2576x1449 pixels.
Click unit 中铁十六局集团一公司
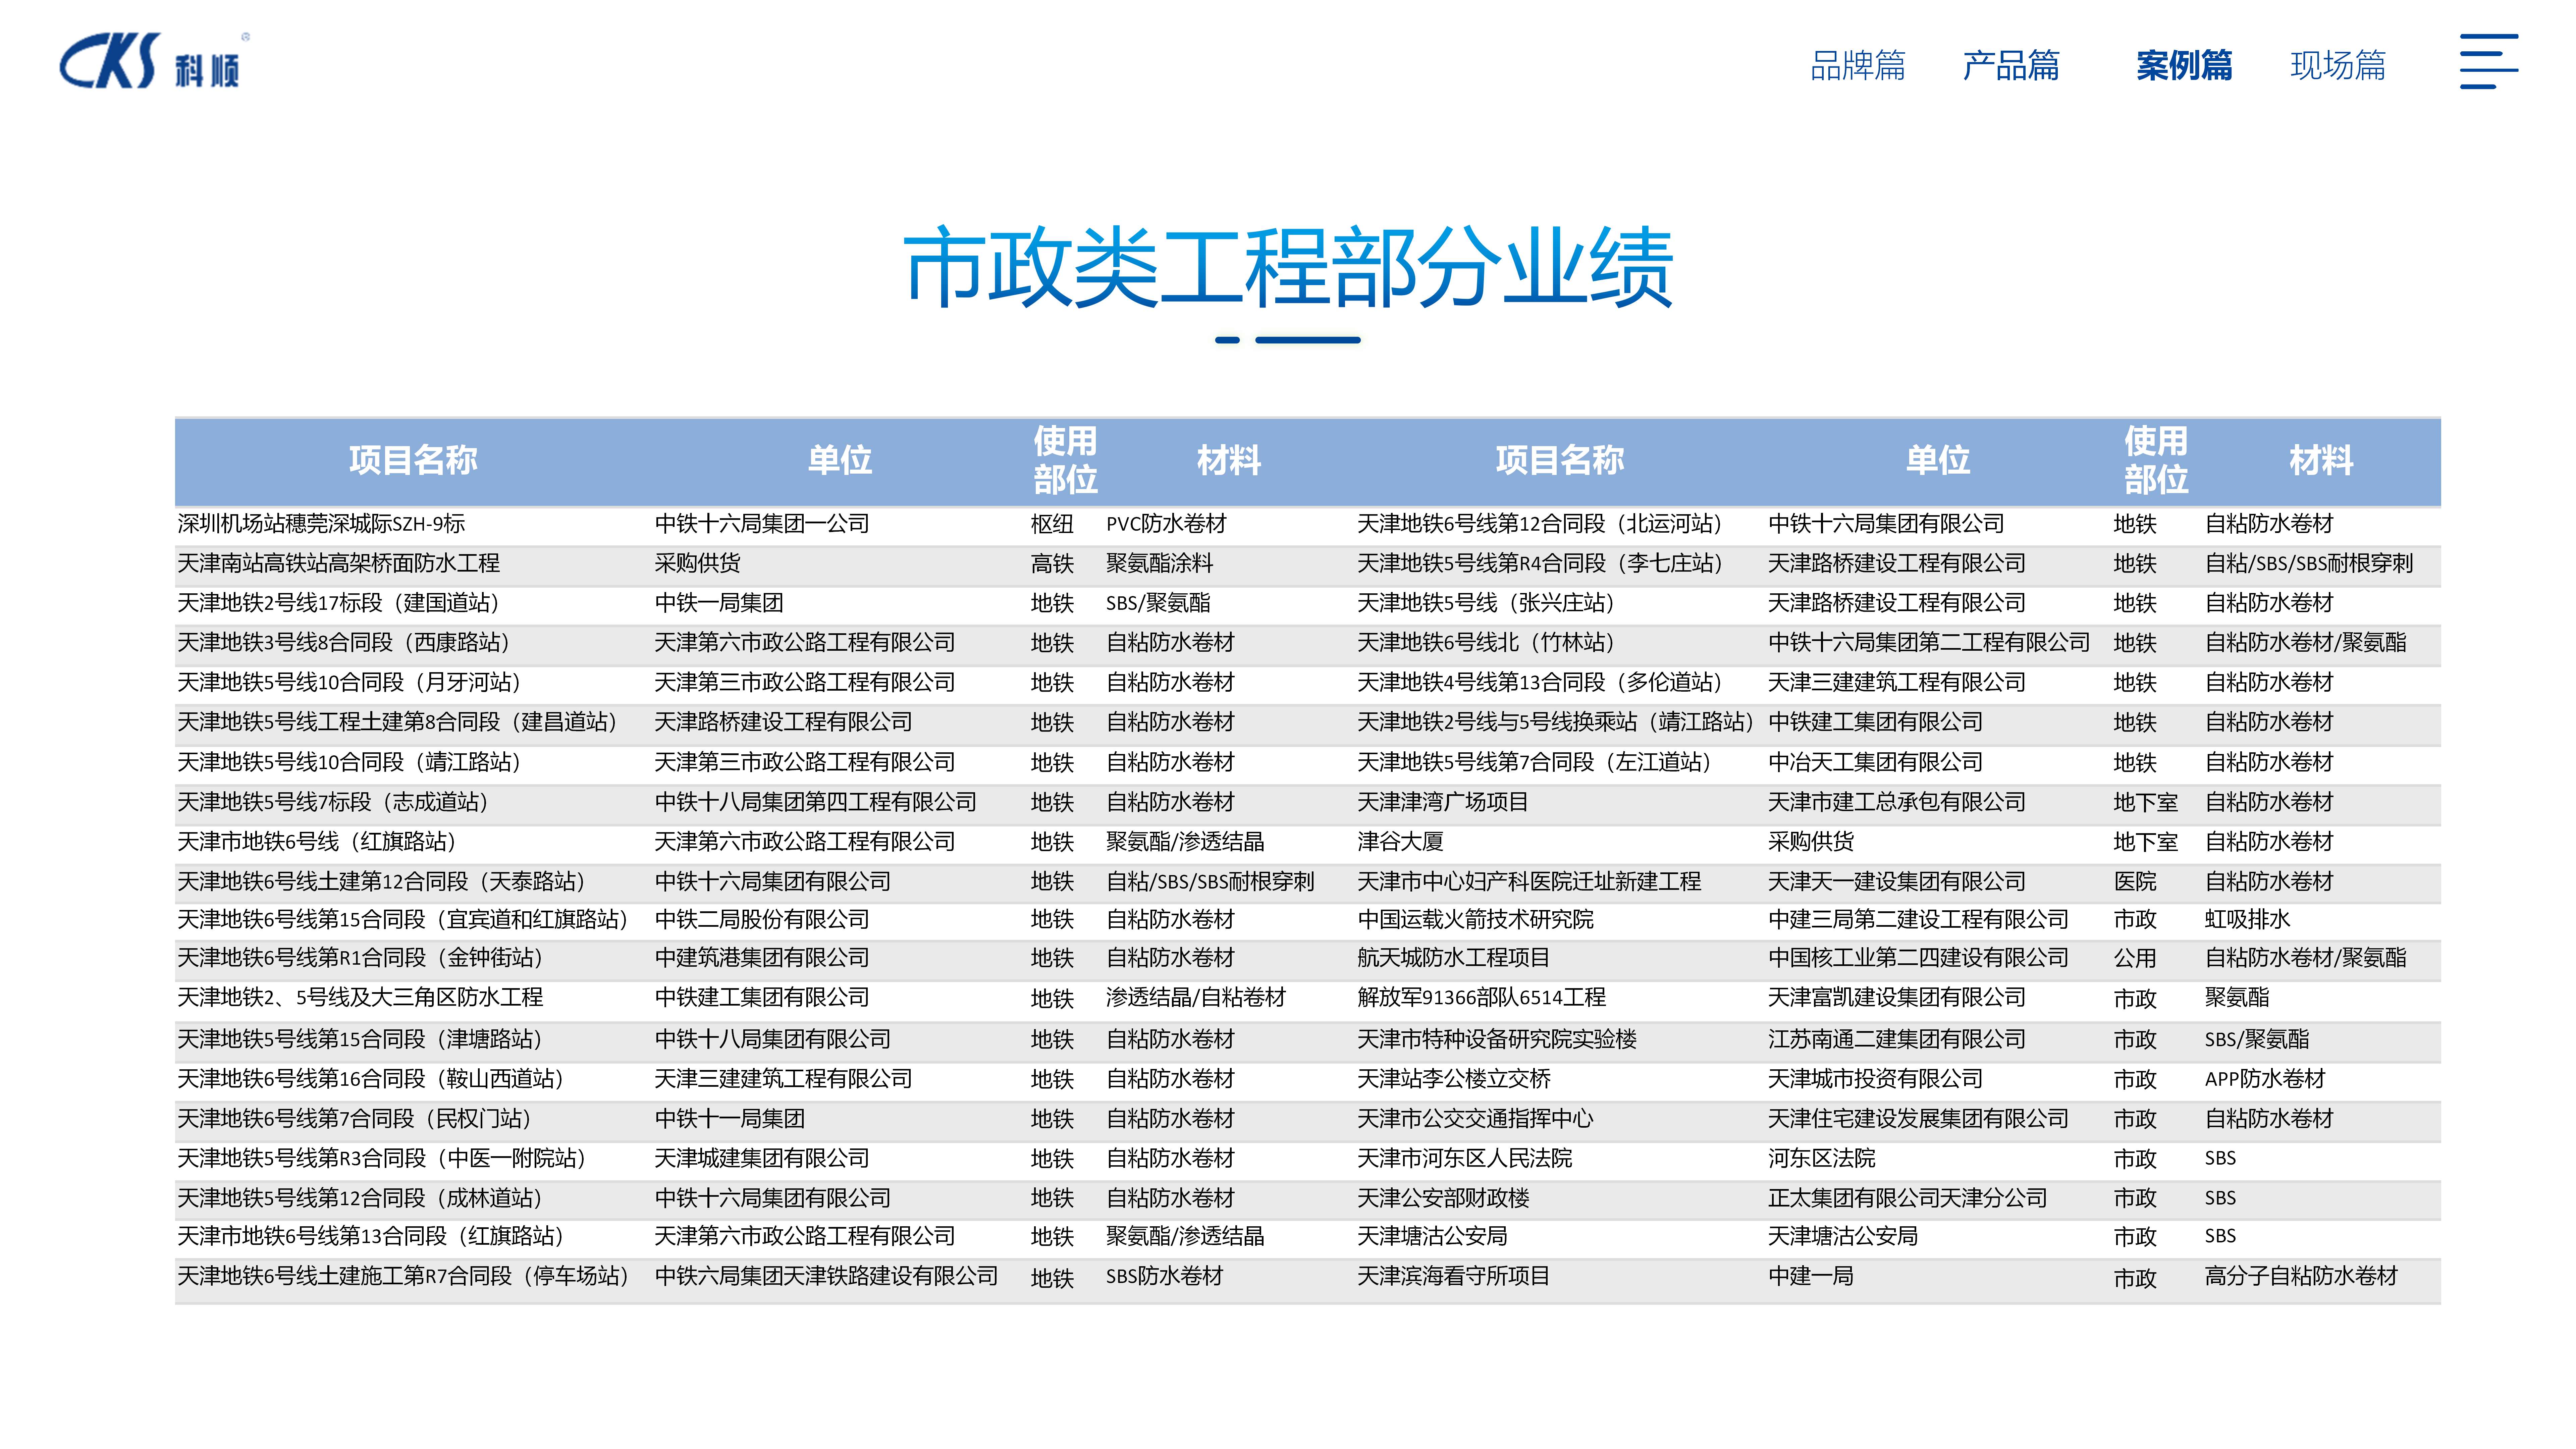click(x=762, y=524)
